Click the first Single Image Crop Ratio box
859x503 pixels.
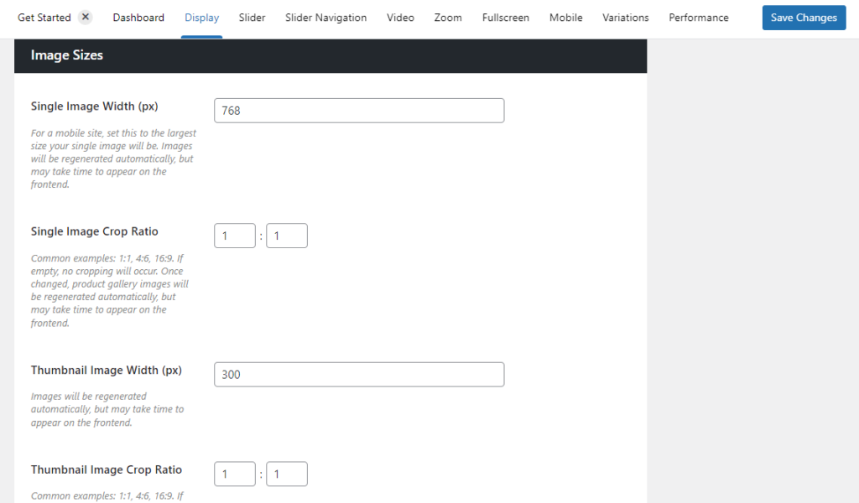[234, 236]
